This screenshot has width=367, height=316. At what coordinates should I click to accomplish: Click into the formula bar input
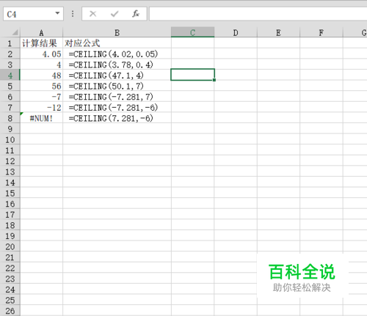258,14
